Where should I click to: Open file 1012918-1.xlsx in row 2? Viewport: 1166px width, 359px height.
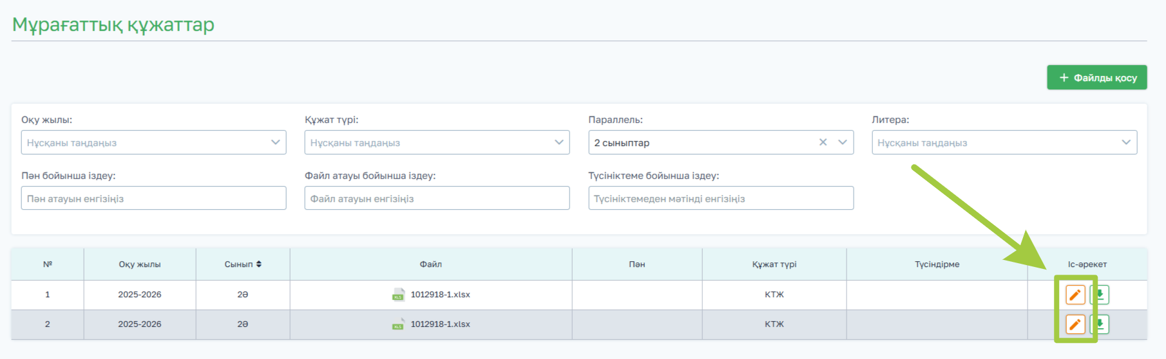pyautogui.click(x=441, y=324)
